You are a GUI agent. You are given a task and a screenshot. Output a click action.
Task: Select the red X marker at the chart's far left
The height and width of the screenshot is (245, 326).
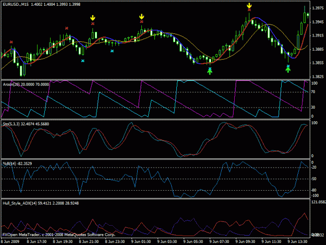[11, 42]
